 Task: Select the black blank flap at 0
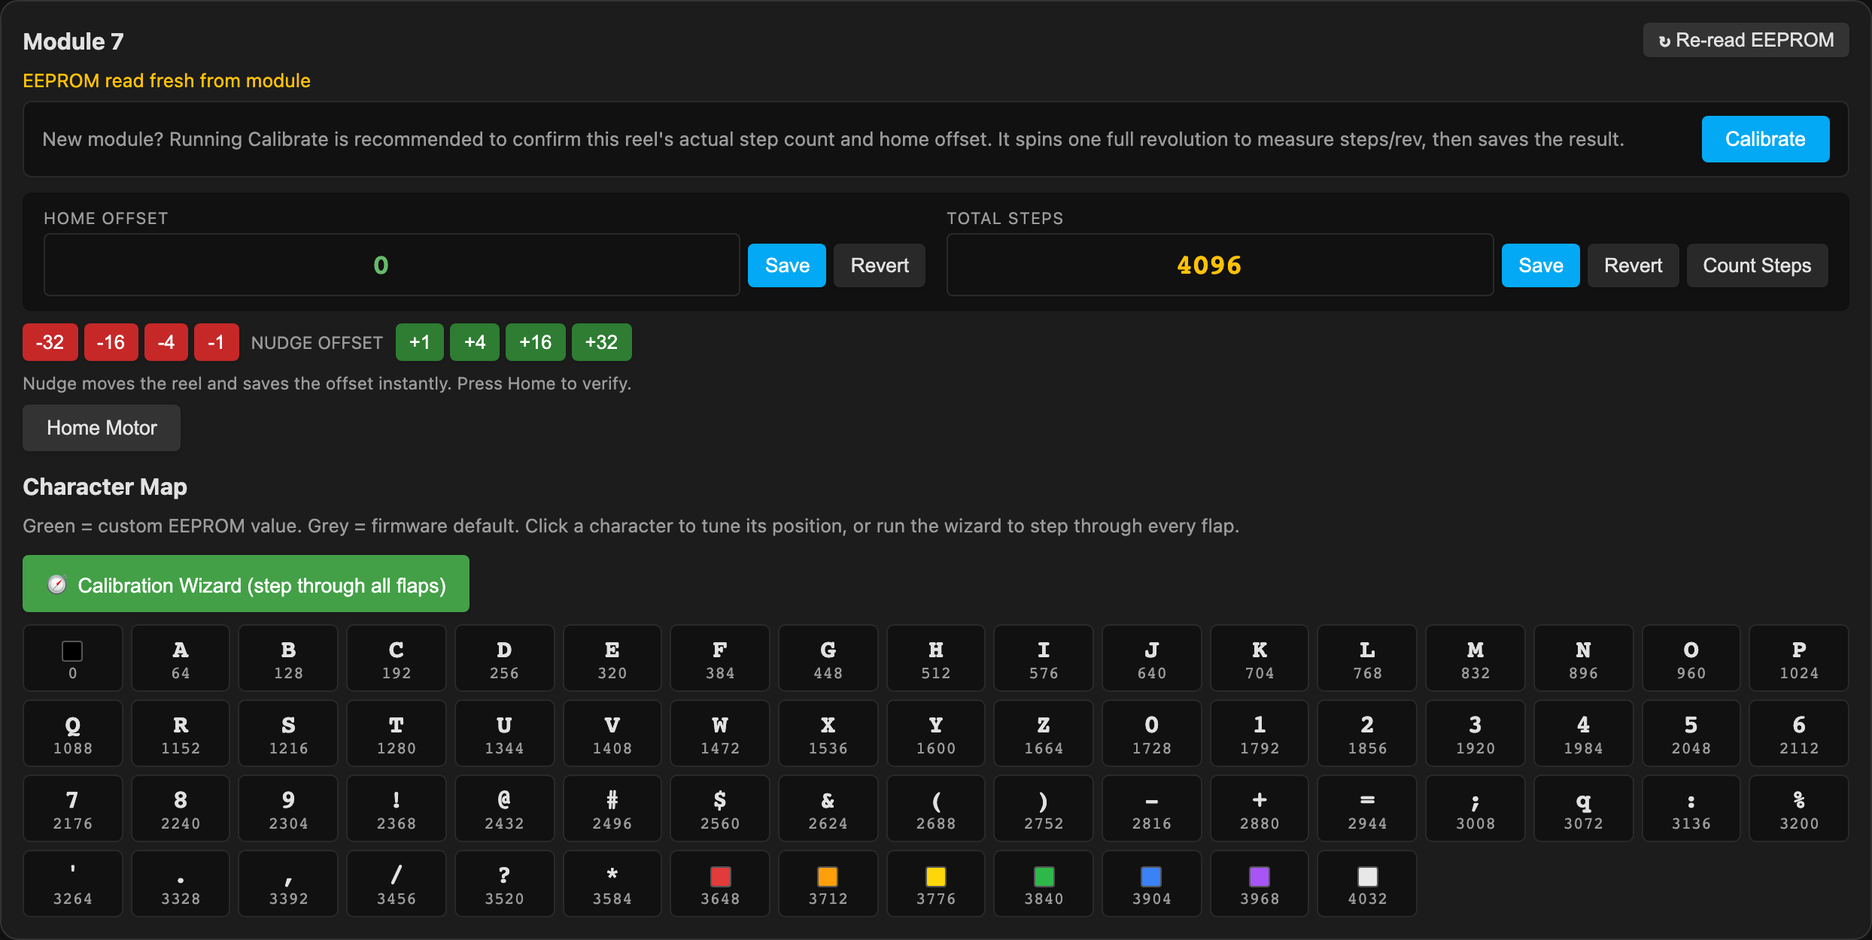click(73, 658)
